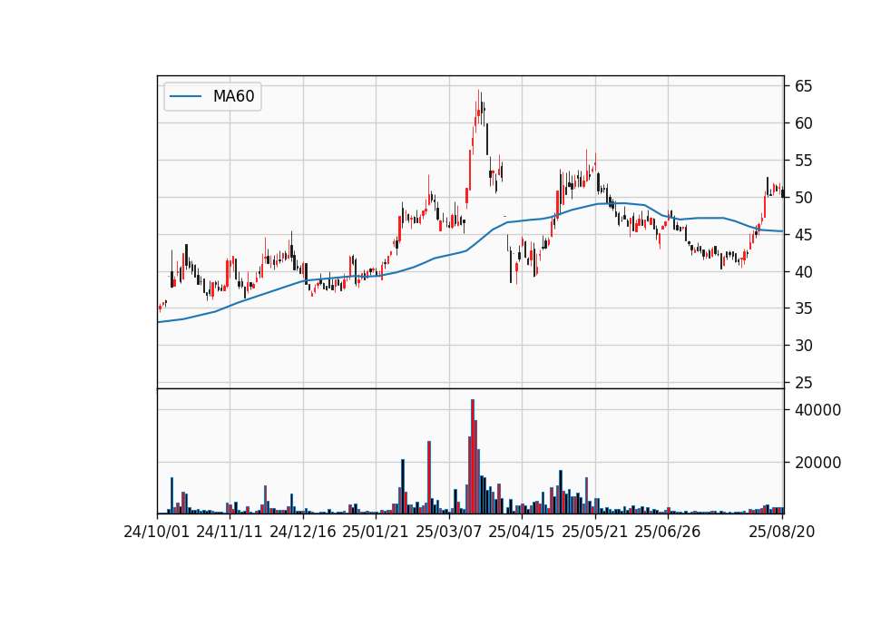Click the price axis label 30
Viewport: 871px width, 626px height.
coord(804,346)
